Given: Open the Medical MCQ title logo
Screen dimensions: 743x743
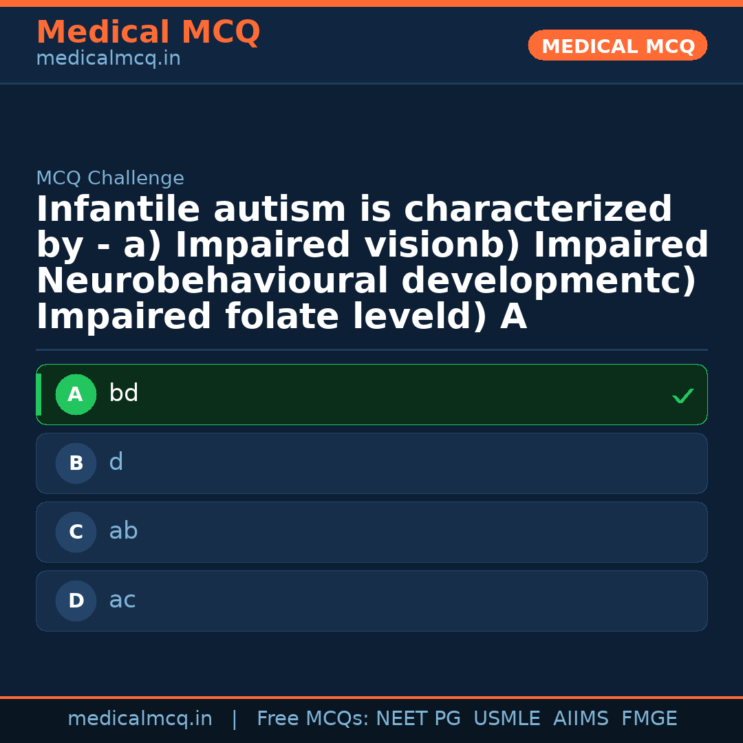Looking at the screenshot, I should pyautogui.click(x=148, y=32).
